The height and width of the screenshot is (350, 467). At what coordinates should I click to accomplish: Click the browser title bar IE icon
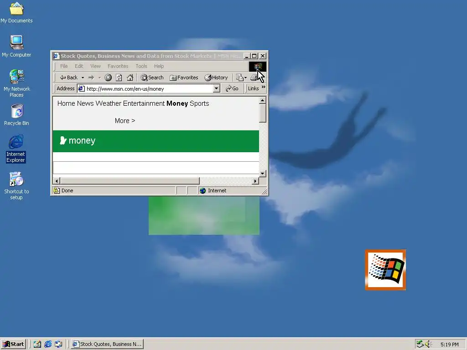tap(56, 56)
